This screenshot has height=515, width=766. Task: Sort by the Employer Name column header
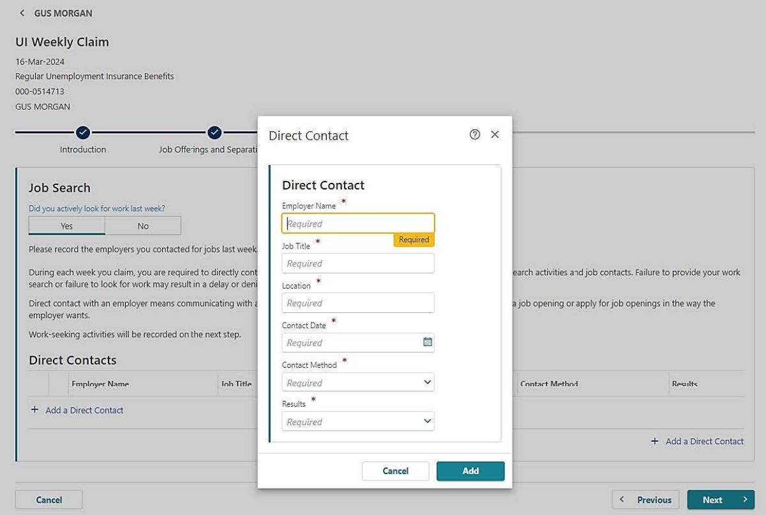point(100,384)
